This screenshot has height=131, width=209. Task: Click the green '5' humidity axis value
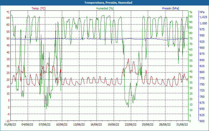[190, 116]
